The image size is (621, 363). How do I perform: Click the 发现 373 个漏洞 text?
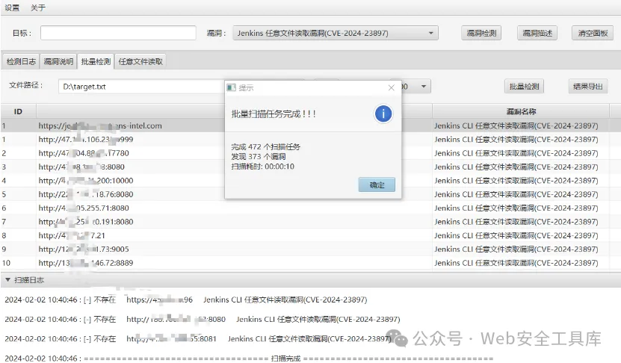pyautogui.click(x=259, y=157)
